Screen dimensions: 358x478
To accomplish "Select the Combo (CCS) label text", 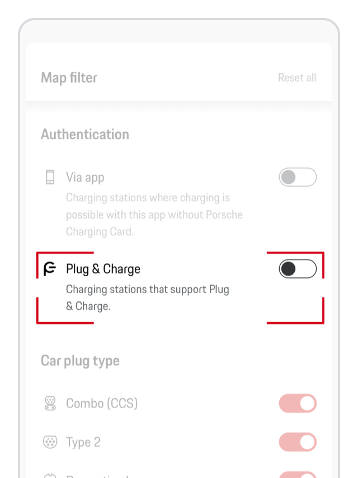I will pyautogui.click(x=102, y=403).
